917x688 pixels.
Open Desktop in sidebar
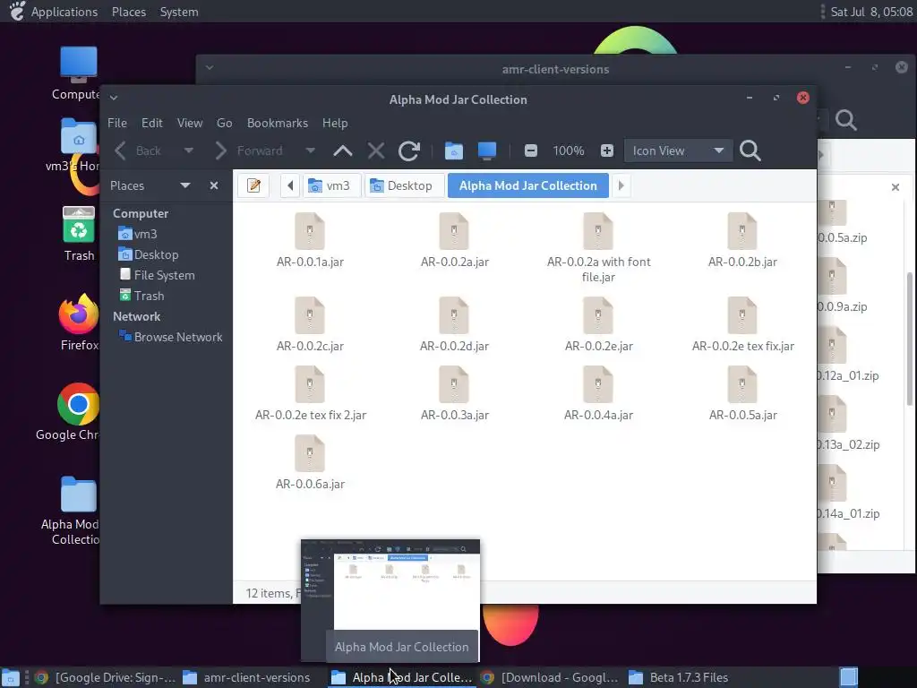(x=149, y=254)
